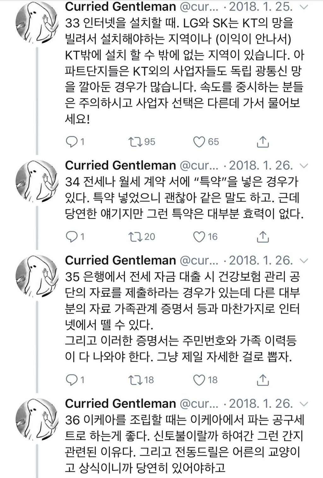
Task: Like tweet 34 with 16 likes
Action: [199, 237]
